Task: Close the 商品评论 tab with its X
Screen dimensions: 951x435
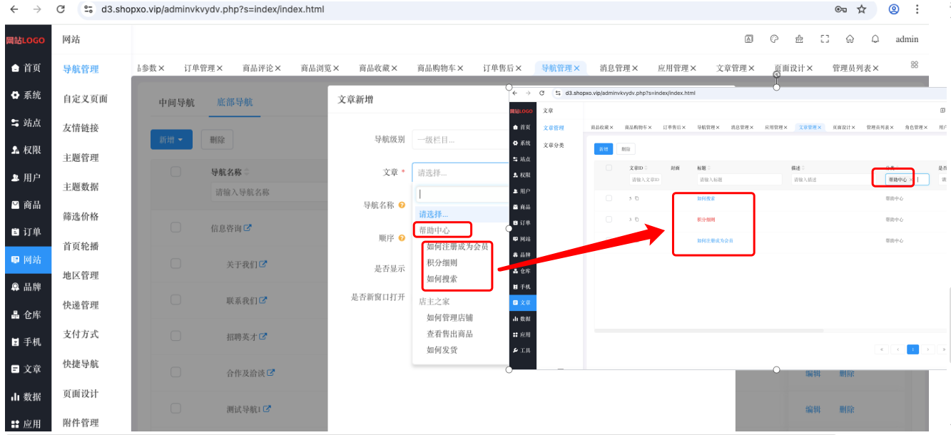Action: pos(278,68)
